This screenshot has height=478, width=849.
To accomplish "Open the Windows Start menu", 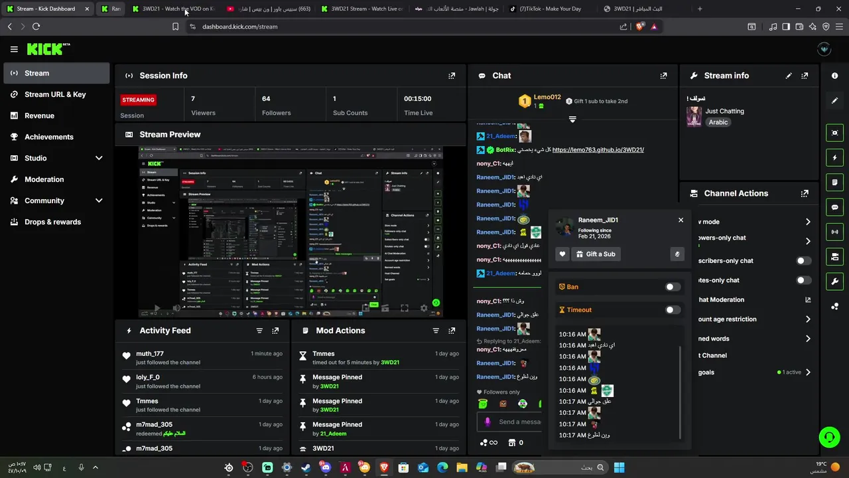I will (619, 467).
